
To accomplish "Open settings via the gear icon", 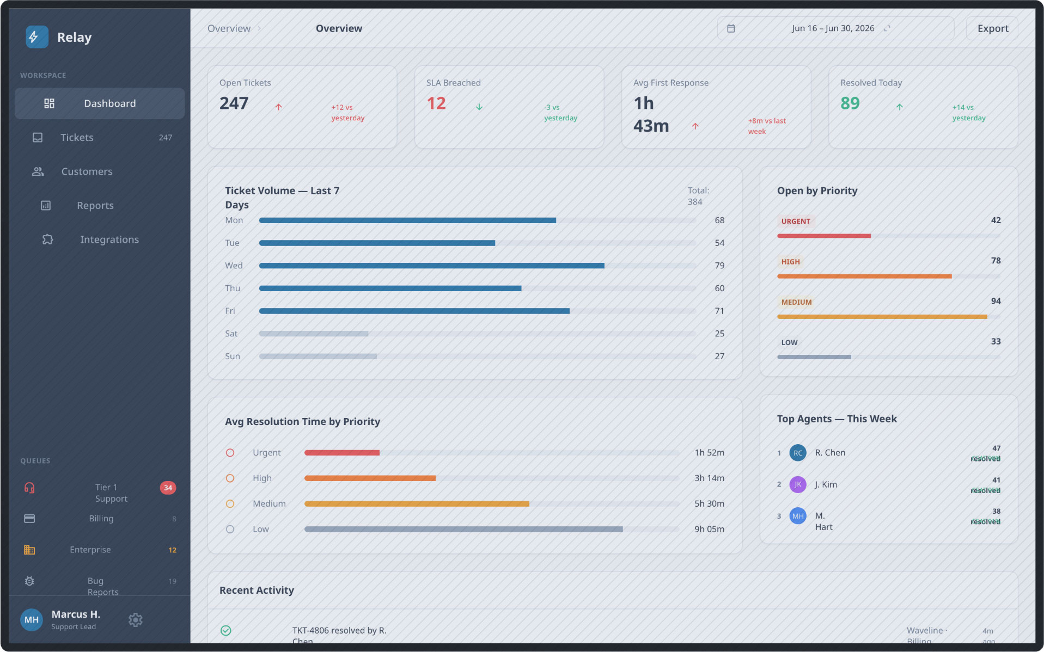I will tap(136, 620).
